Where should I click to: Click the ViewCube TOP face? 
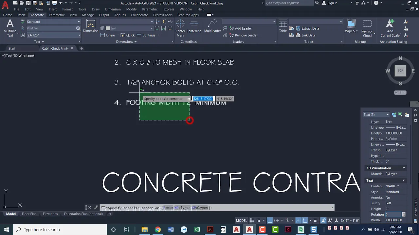(x=400, y=70)
